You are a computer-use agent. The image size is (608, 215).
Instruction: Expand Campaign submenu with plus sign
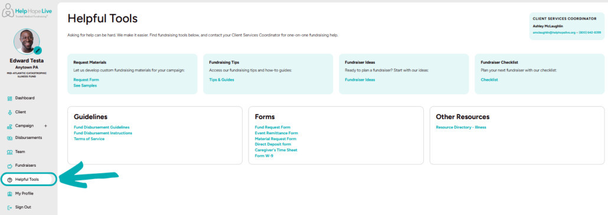(45, 125)
